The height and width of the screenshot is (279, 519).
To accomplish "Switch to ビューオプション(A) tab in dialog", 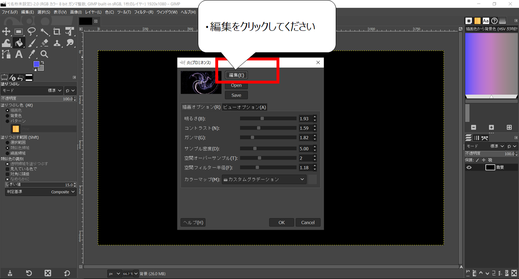I will [x=244, y=107].
